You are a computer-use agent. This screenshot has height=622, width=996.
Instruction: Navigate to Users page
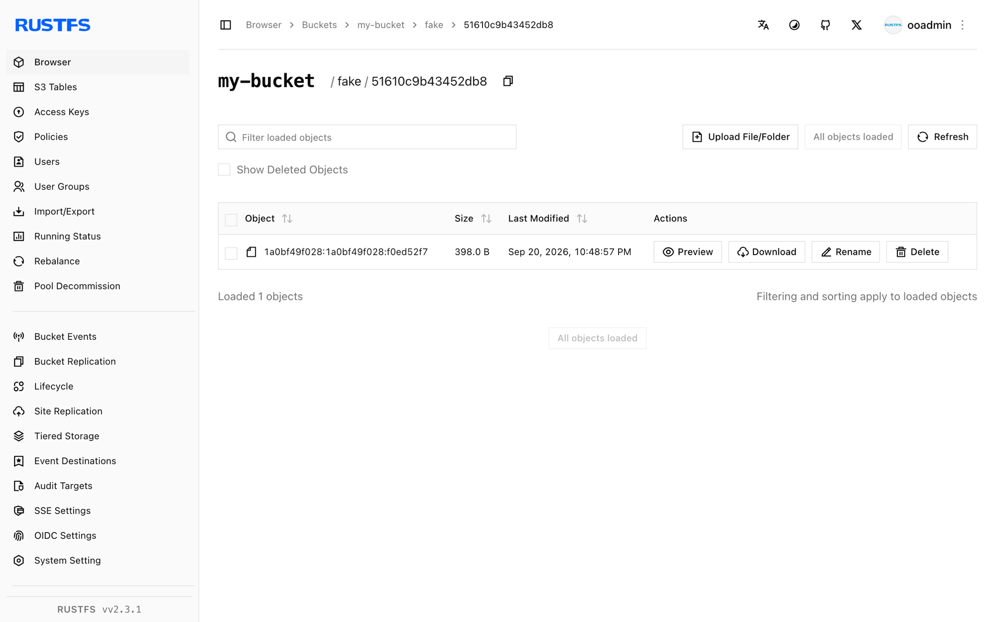pos(98,162)
